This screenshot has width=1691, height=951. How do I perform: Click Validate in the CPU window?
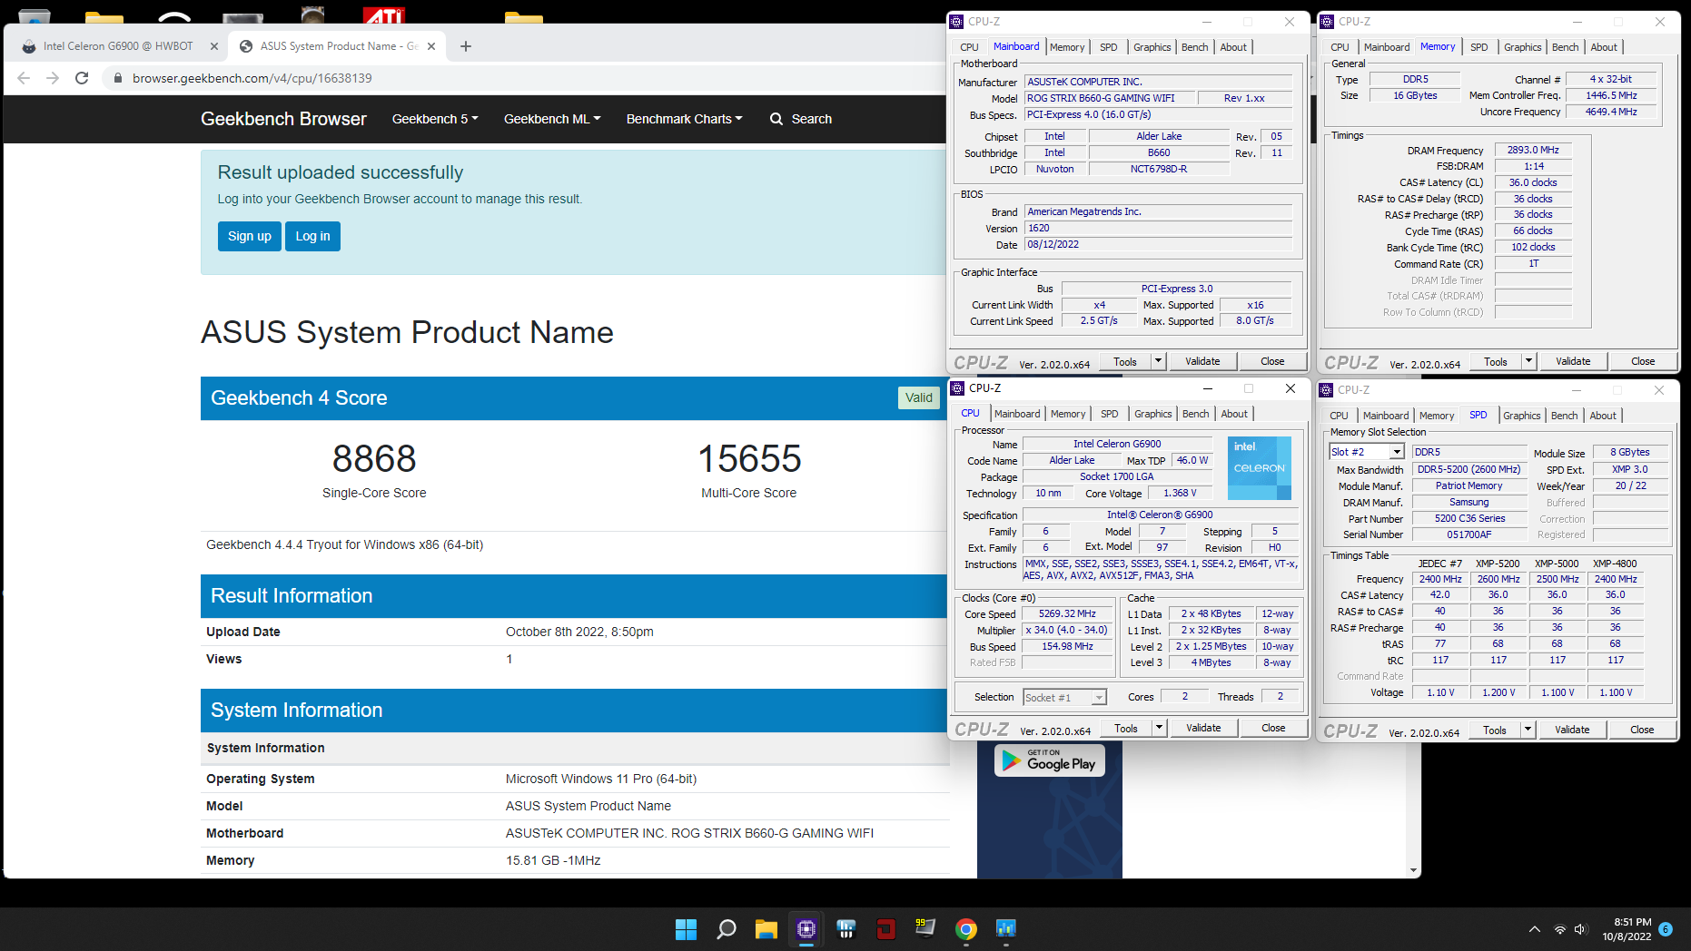point(1203,728)
